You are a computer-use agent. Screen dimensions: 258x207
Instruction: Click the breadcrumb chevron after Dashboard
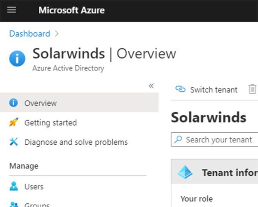[x=57, y=33]
